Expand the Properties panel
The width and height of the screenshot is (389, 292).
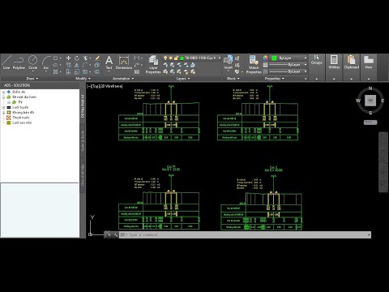click(274, 79)
